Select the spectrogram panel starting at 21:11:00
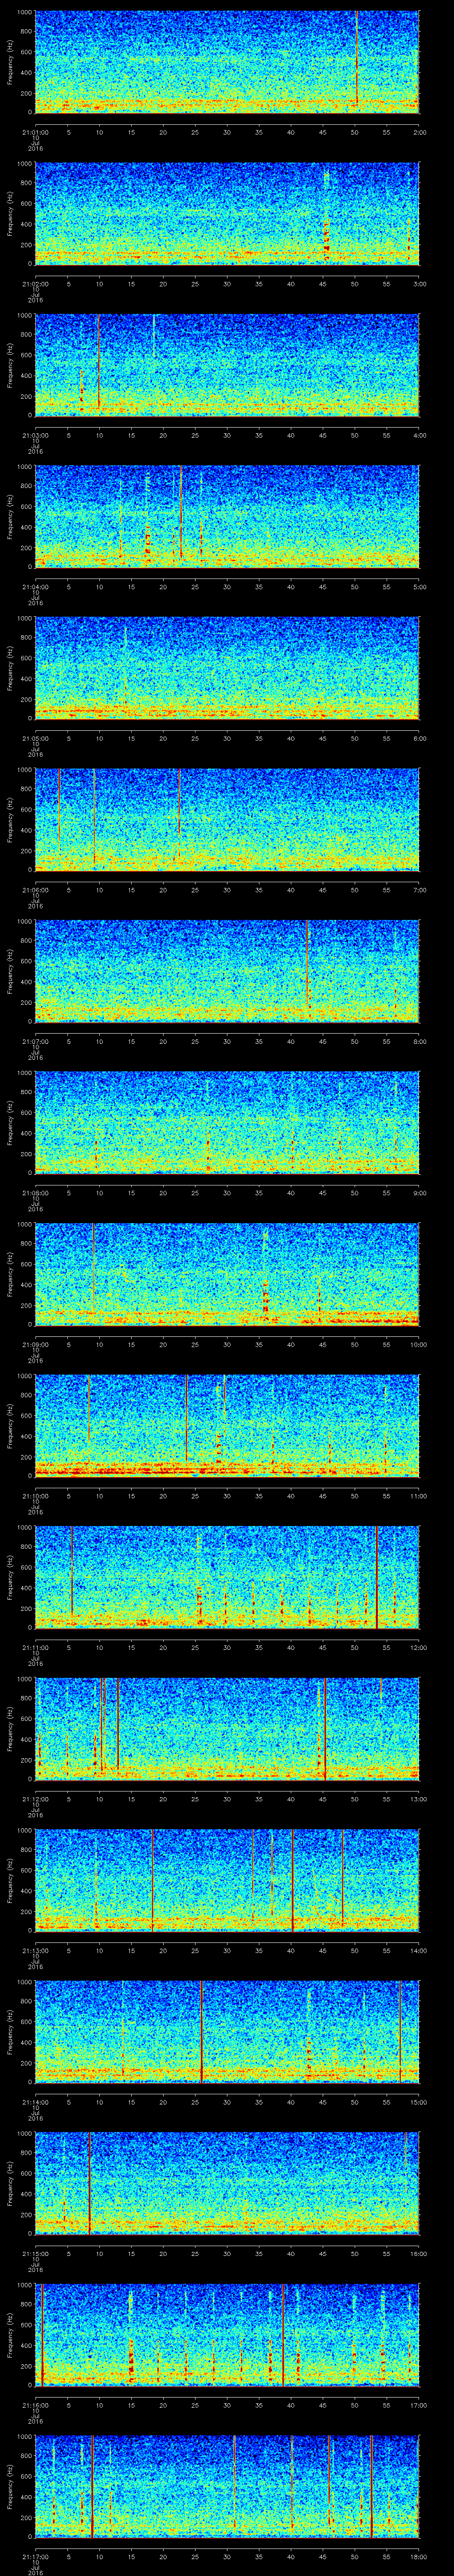 point(227,1577)
